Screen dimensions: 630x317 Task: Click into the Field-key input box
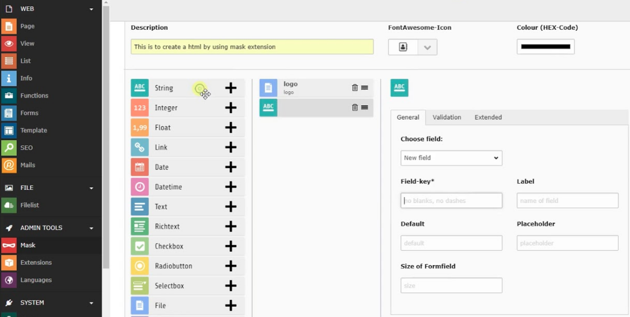click(x=451, y=201)
